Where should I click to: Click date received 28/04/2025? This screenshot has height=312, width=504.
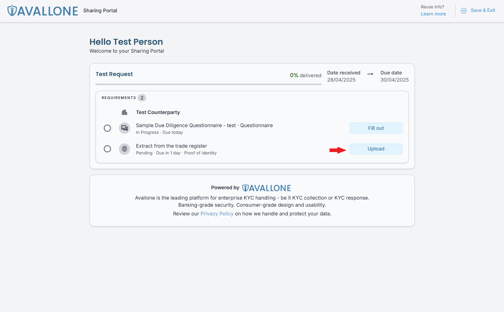pos(341,80)
